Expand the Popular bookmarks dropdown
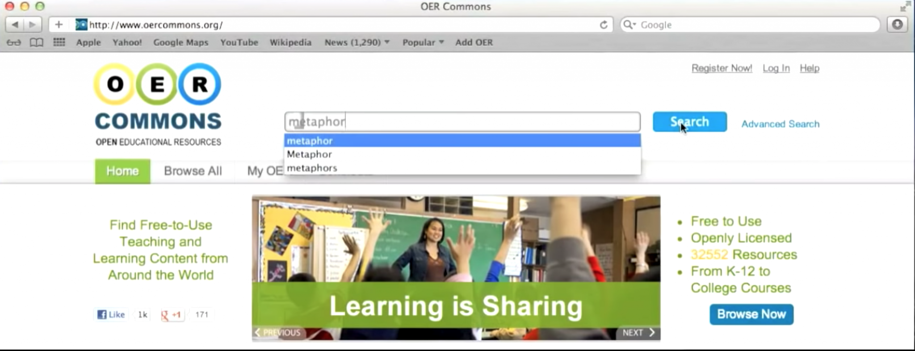 coord(423,42)
